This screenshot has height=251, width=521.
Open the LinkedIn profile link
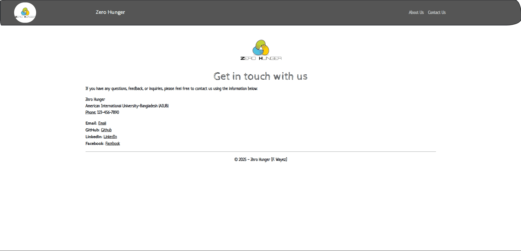[x=110, y=137]
